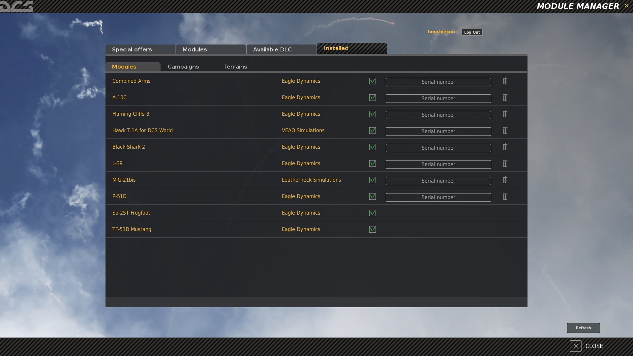This screenshot has height=356, width=633.
Task: Click the trash icon for A-10C
Action: coord(505,98)
